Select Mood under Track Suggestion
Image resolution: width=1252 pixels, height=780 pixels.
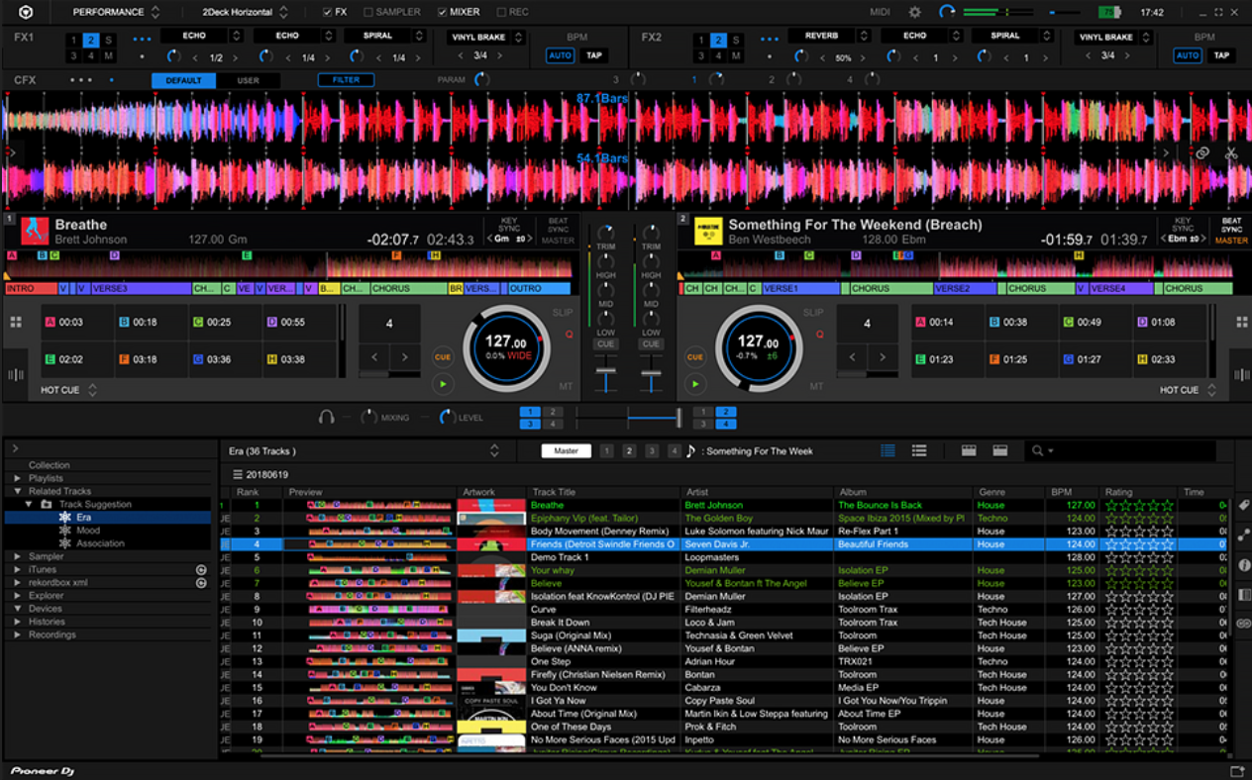[88, 531]
